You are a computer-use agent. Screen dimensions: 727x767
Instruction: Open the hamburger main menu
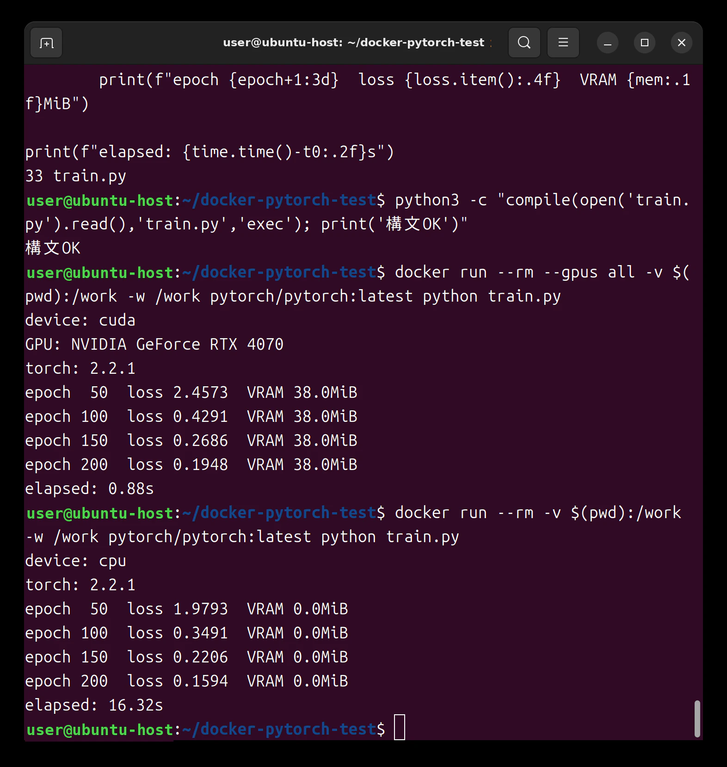pyautogui.click(x=563, y=43)
